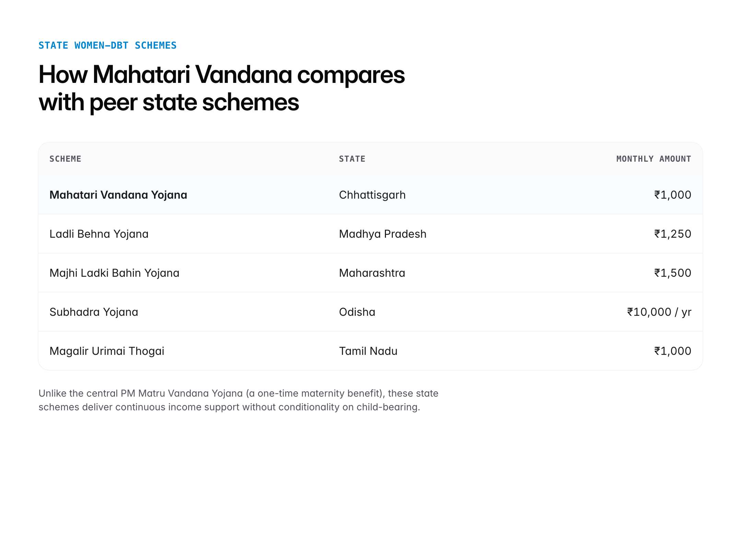Viewport: 741px width, 548px height.
Task: Click the State Women-DBT Schemes label
Action: [107, 46]
